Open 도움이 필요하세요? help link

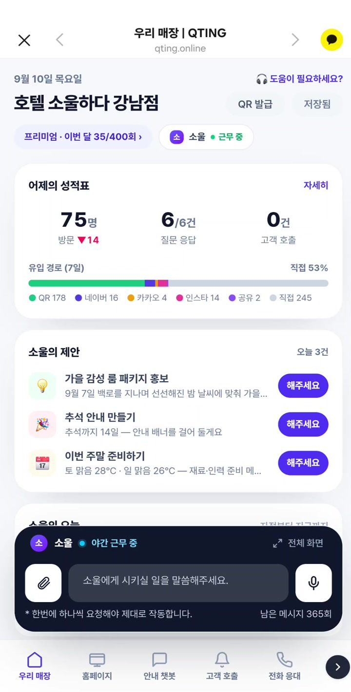(299, 79)
